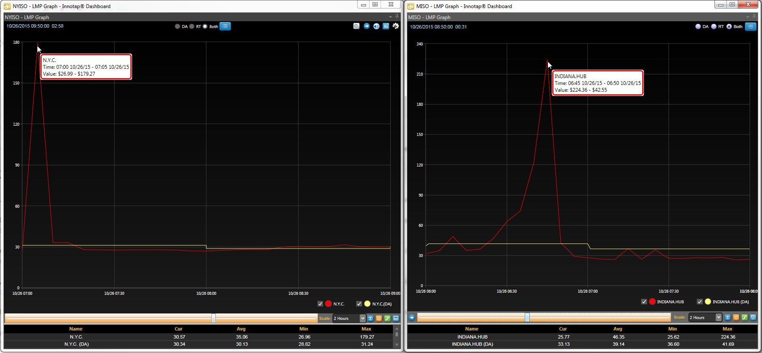Click the orange icon in NYISO bottom toolbar
The height and width of the screenshot is (353, 762).
tap(379, 318)
